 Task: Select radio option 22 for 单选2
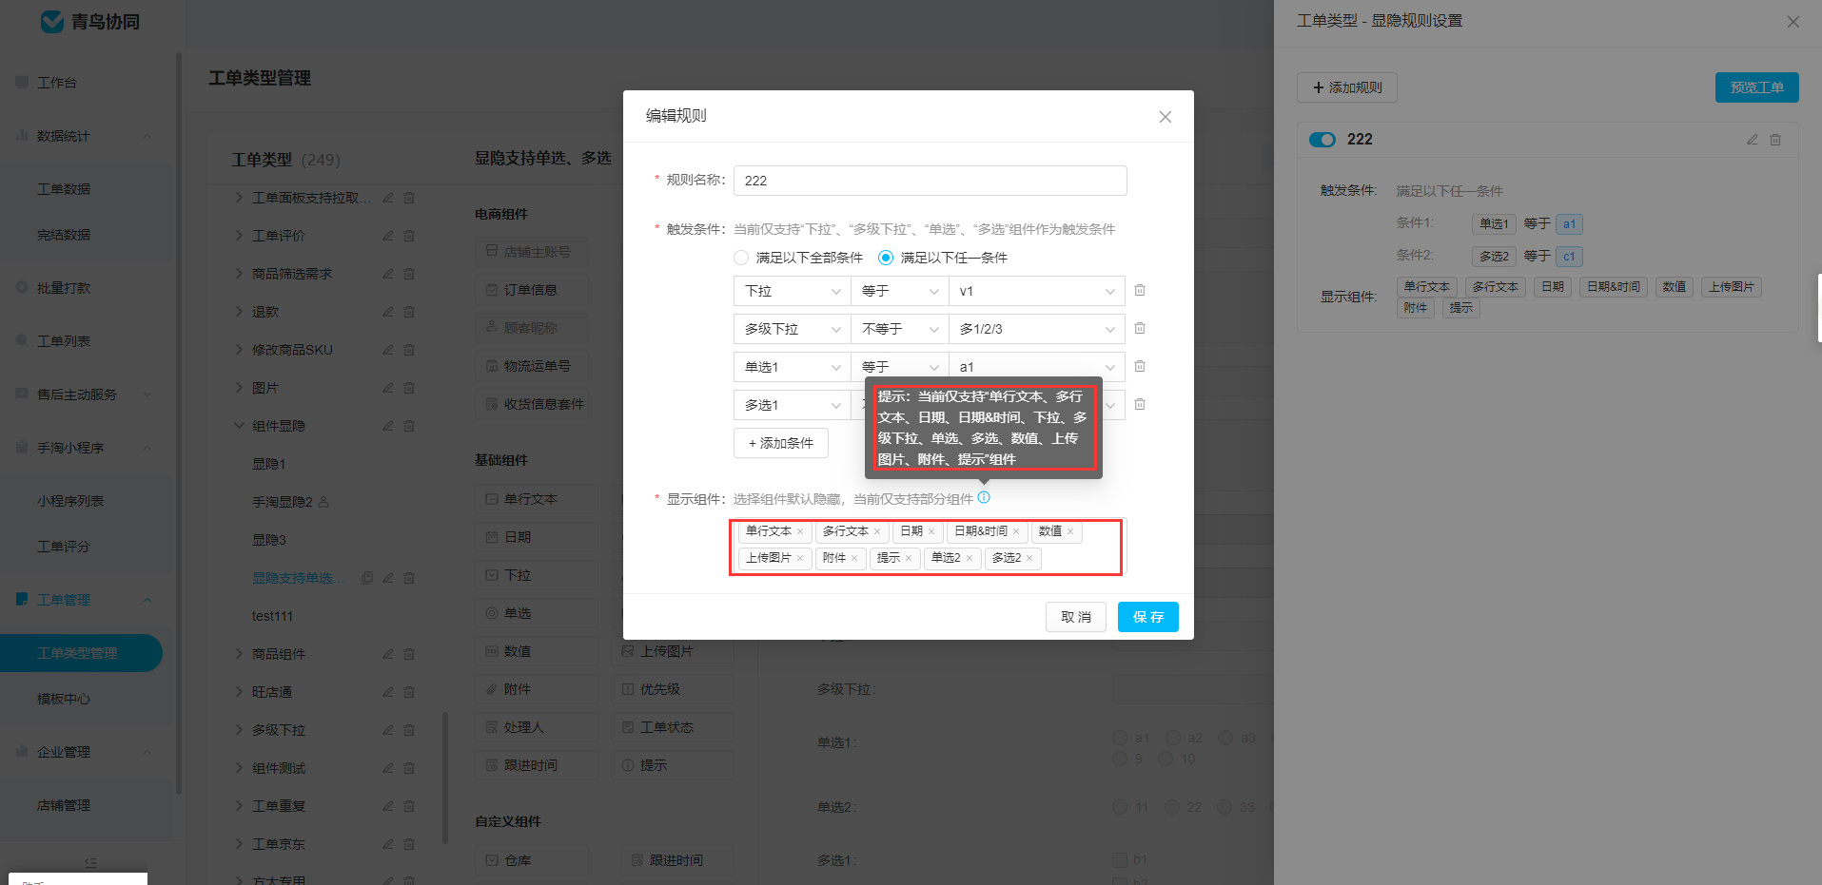point(1172,807)
